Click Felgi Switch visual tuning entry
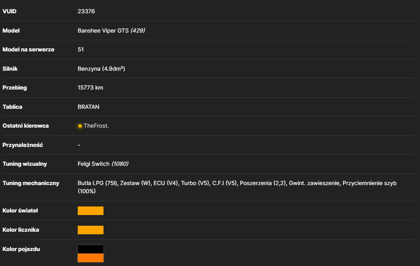The height and width of the screenshot is (266, 420). point(94,164)
